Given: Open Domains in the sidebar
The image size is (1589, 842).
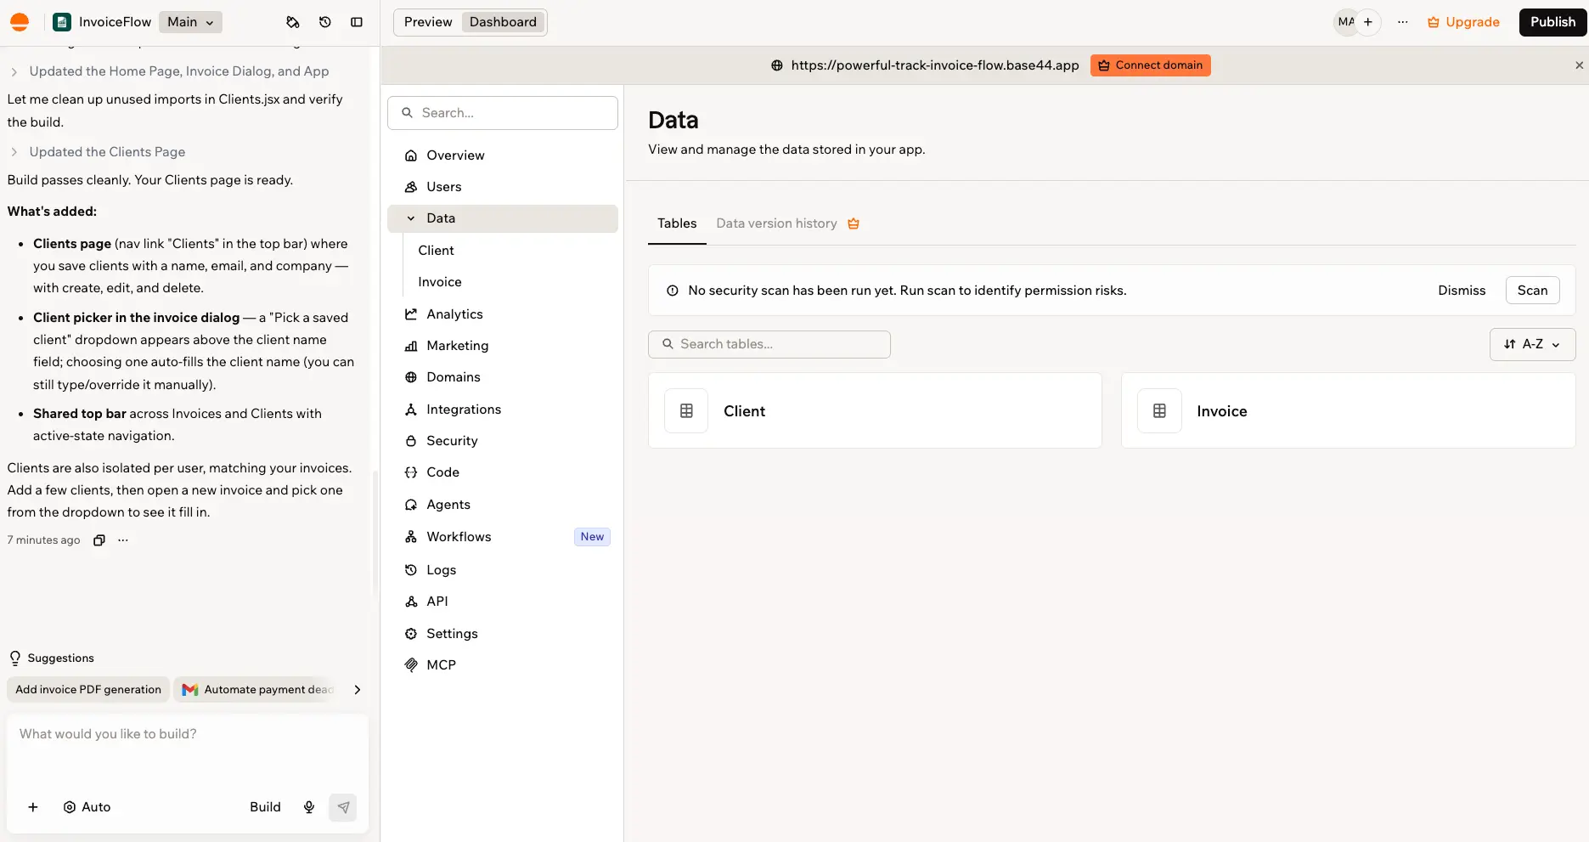Looking at the screenshot, I should 503,377.
